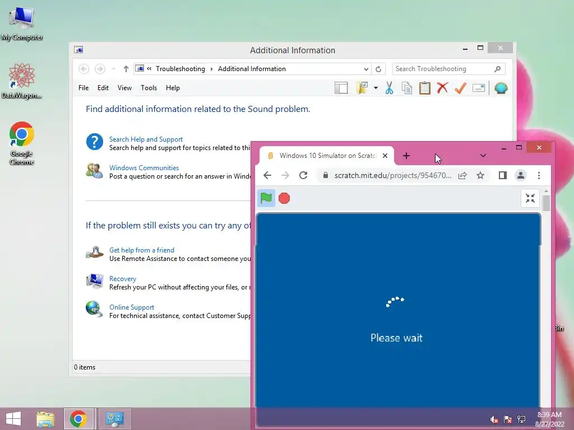Open Chrome's three-dot menu
The height and width of the screenshot is (430, 574).
coord(539,175)
